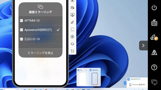Select the whiteboard brush icon
The height and width of the screenshot is (90, 161).
[72, 22]
